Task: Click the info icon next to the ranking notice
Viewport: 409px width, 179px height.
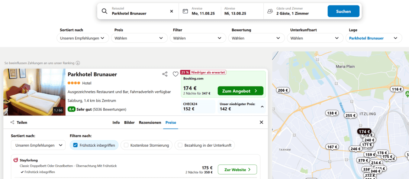Action: pos(78,63)
